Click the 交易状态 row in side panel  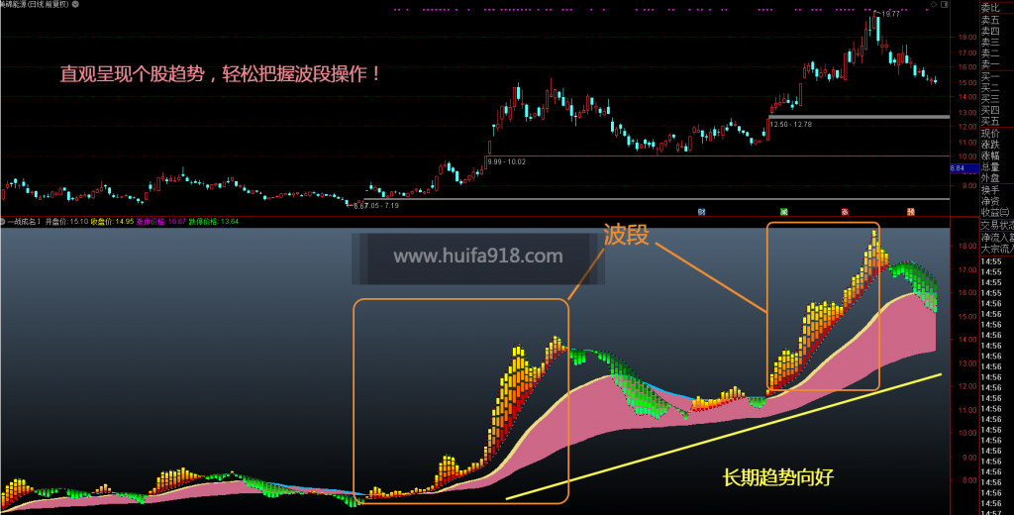point(994,225)
